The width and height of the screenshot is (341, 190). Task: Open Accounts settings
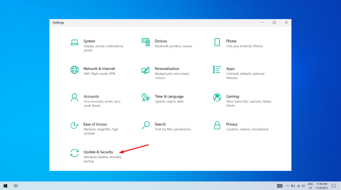(x=96, y=101)
